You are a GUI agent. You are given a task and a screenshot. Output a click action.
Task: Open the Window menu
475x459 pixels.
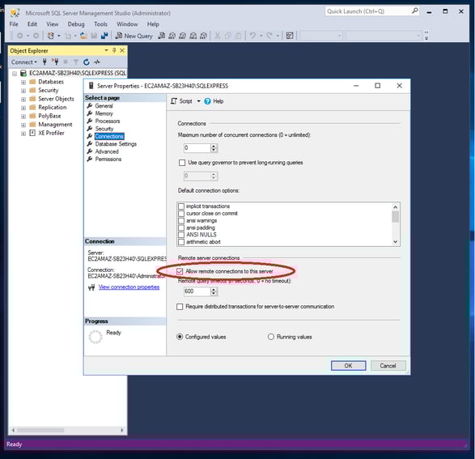(127, 24)
